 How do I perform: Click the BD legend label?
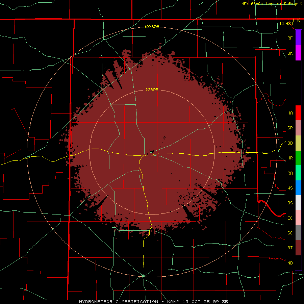(290, 143)
